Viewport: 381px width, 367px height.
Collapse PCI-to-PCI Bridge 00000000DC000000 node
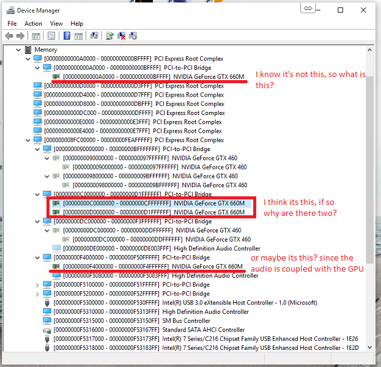(x=37, y=221)
